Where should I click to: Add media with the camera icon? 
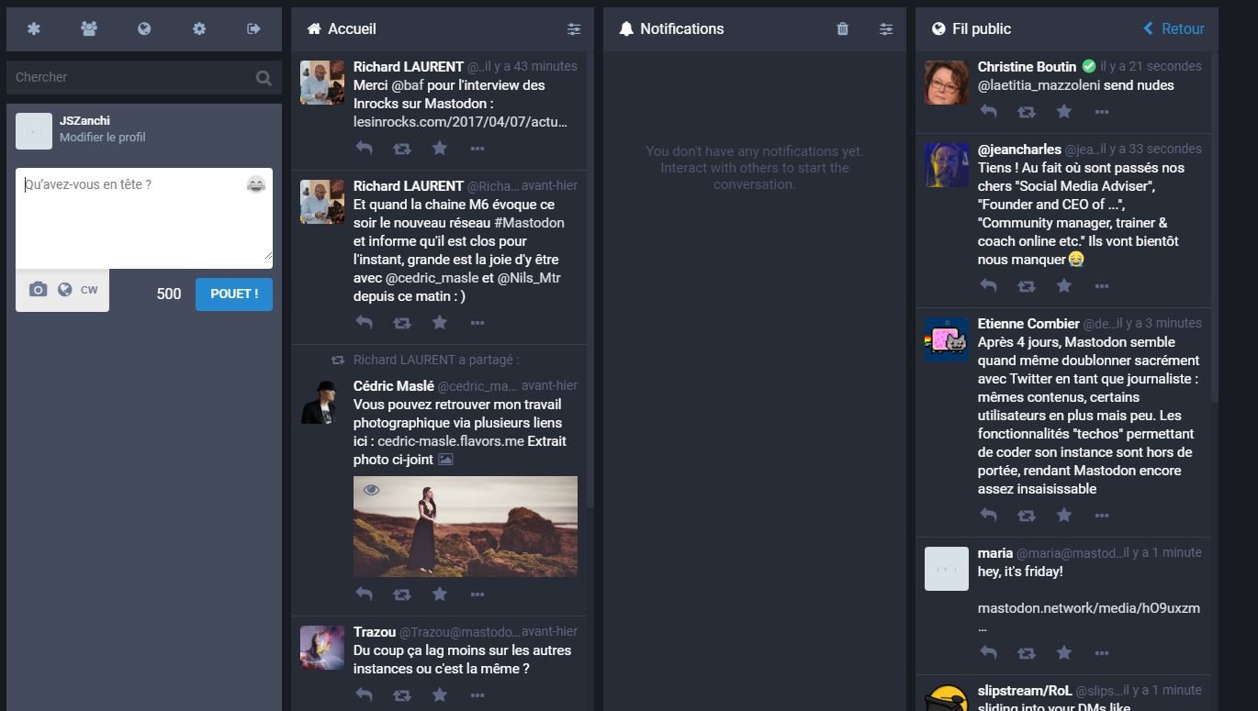[38, 290]
